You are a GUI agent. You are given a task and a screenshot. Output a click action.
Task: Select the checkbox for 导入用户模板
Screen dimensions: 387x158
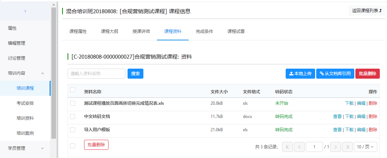(x=73, y=130)
